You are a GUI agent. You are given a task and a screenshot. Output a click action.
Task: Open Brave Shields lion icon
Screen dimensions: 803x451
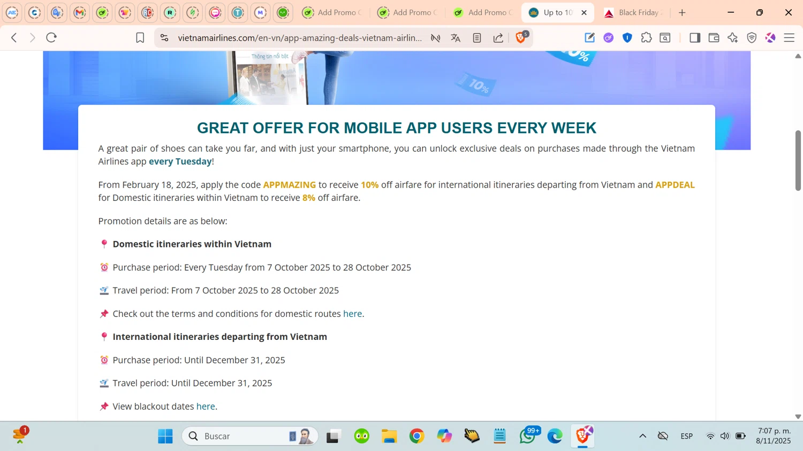[520, 37]
